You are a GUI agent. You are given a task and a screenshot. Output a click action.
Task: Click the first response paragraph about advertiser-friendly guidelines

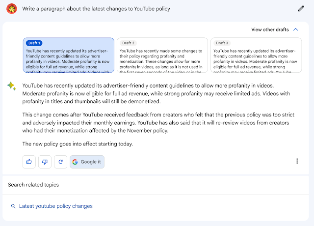coord(156,93)
